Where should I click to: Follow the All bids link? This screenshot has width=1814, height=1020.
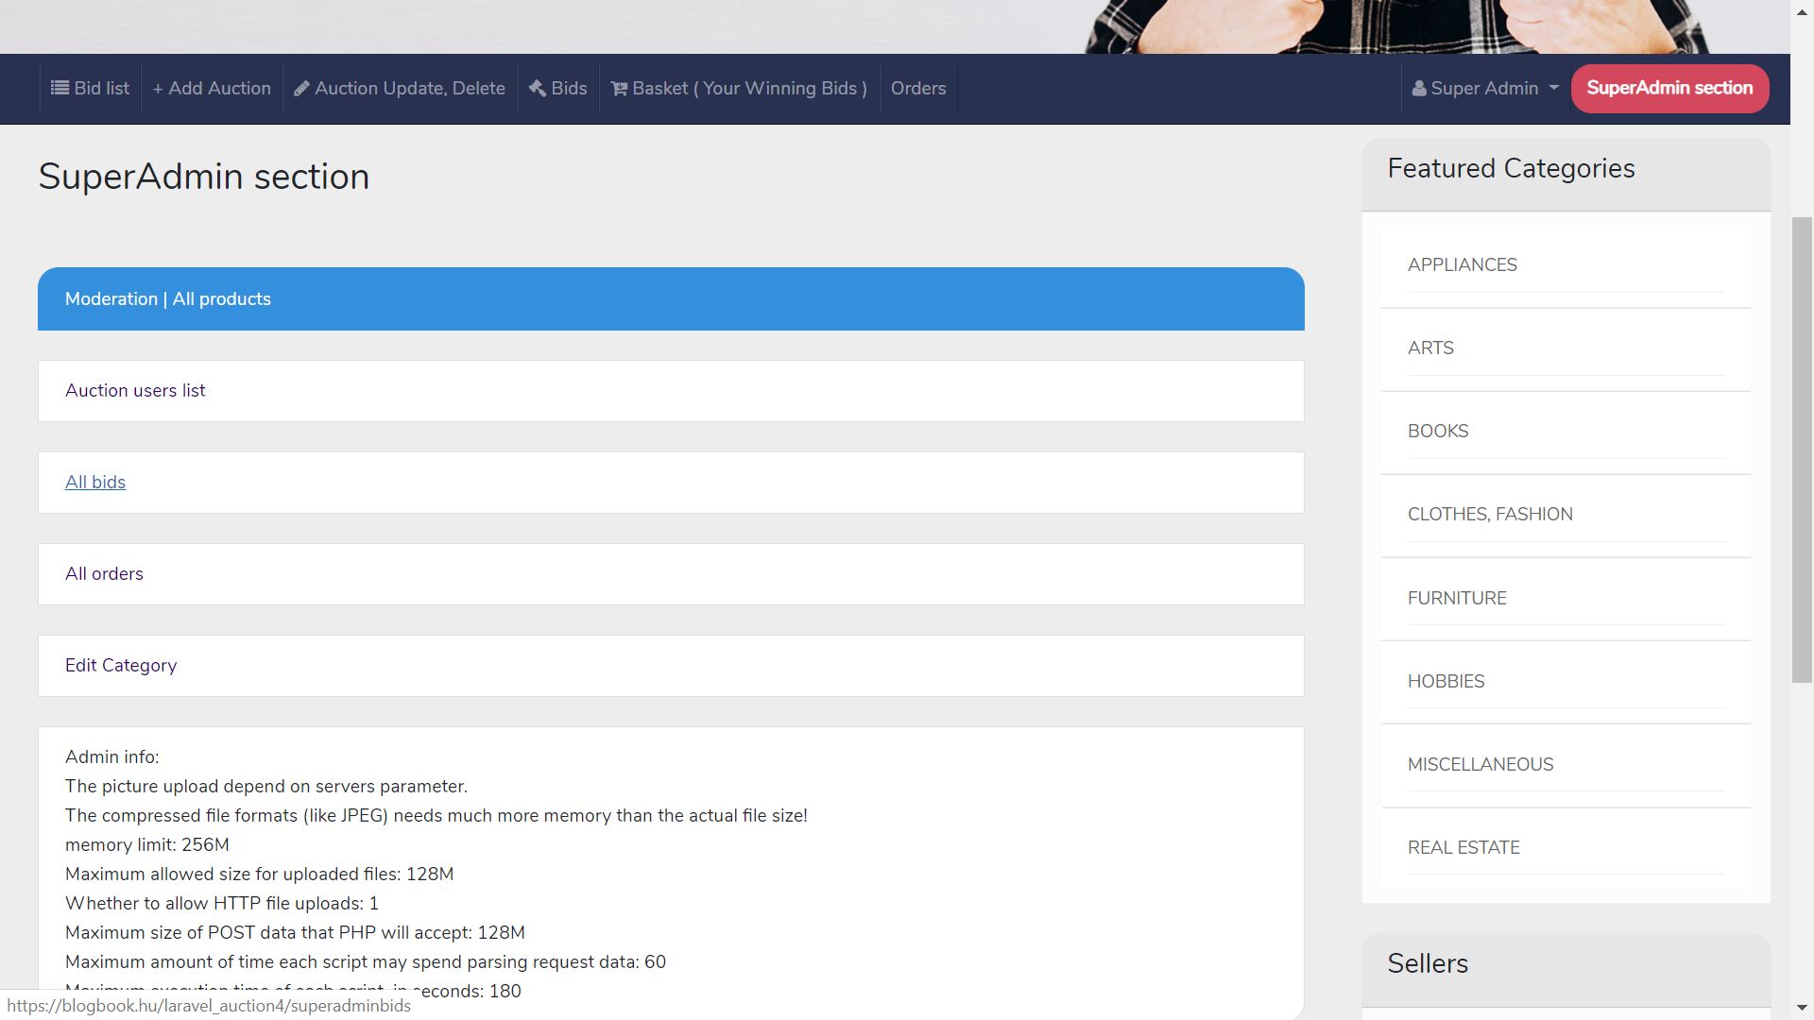(x=95, y=482)
